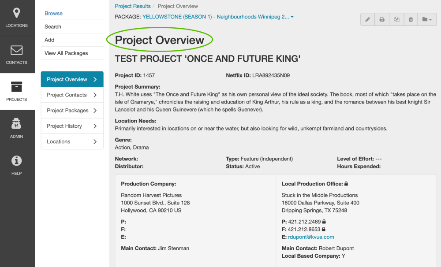
Task: Select the Project Overview menu item
Action: (x=72, y=79)
